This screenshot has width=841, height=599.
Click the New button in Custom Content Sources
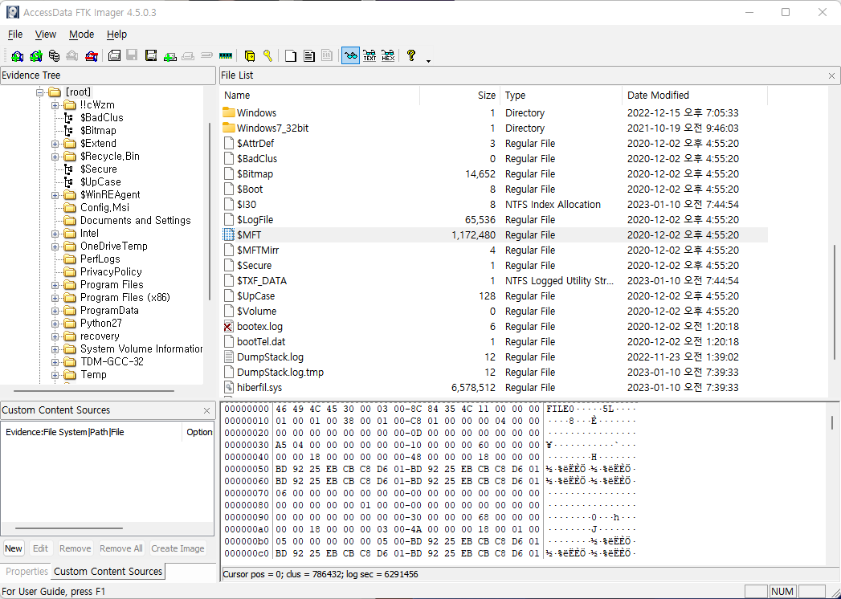click(x=14, y=548)
